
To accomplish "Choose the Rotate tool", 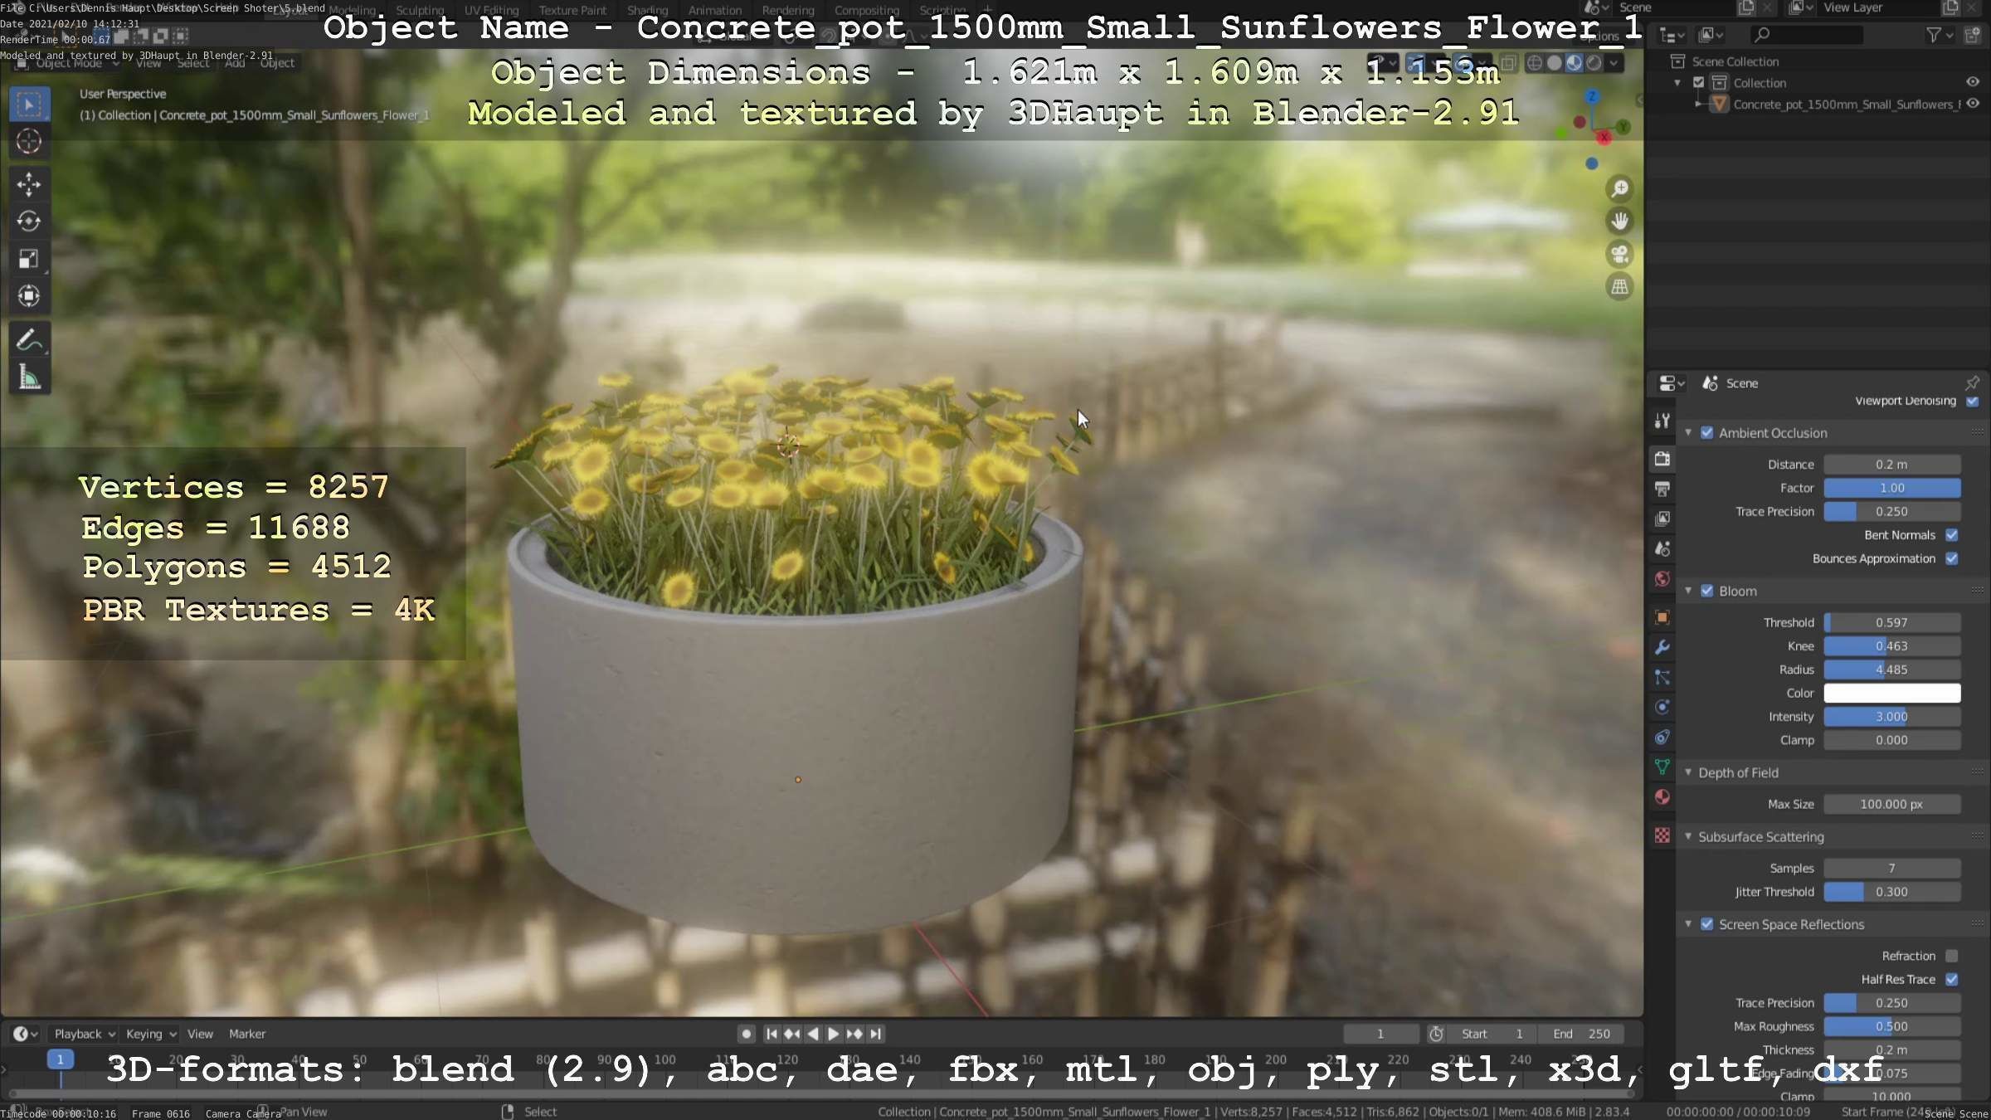I will tap(29, 222).
